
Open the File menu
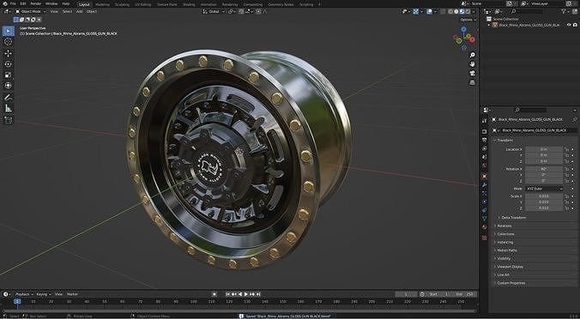[x=13, y=3]
